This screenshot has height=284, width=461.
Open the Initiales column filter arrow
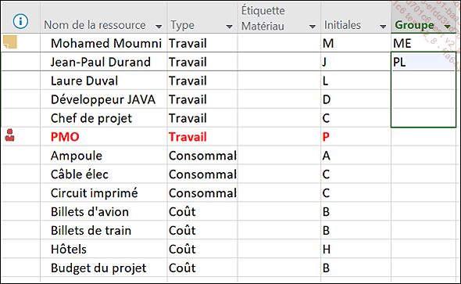click(383, 27)
